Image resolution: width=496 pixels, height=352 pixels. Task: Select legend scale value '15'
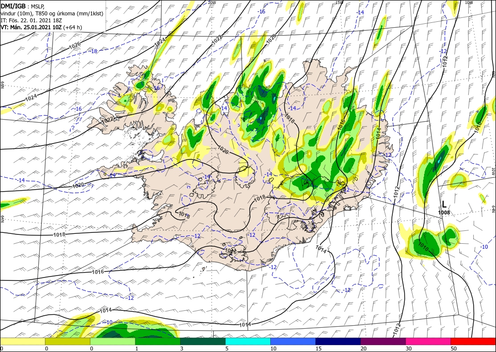pos(318,349)
